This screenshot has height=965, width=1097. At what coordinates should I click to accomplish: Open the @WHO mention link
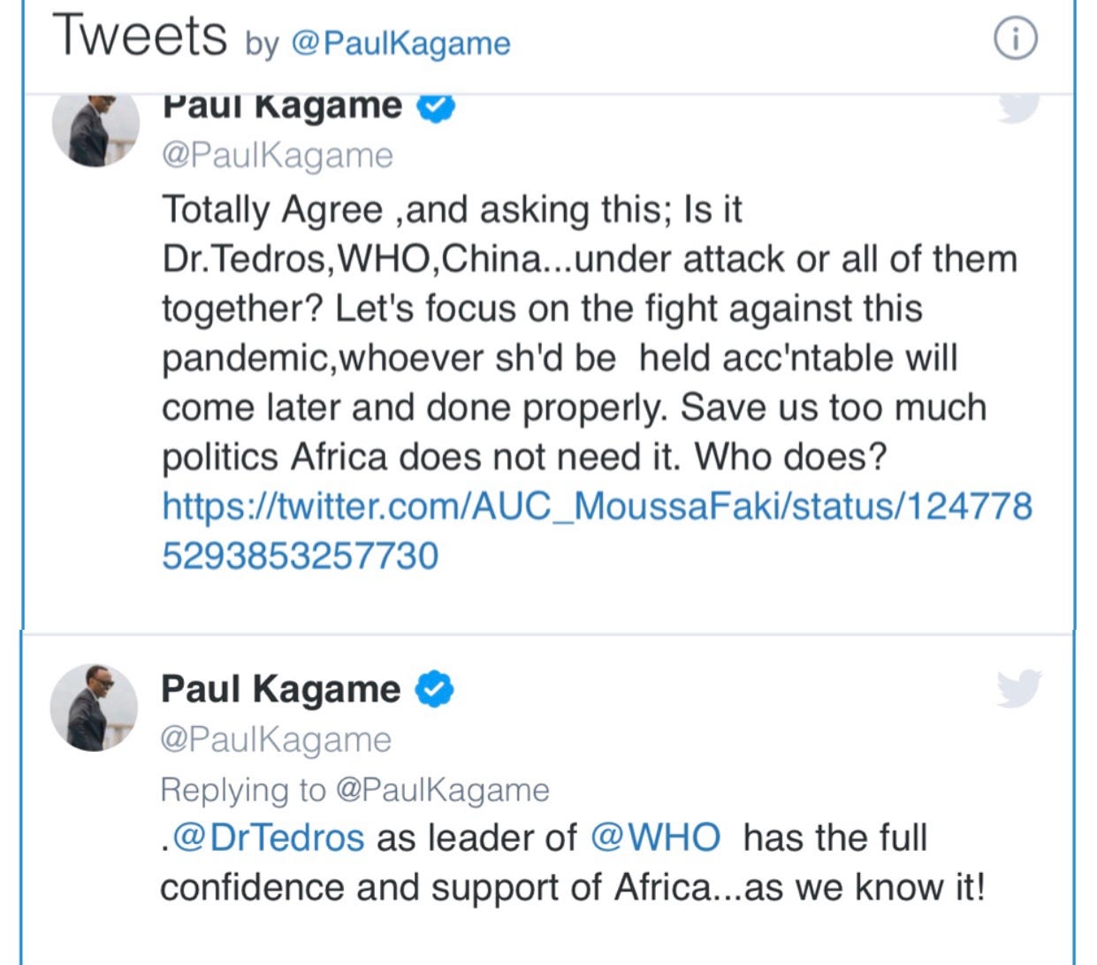click(655, 838)
